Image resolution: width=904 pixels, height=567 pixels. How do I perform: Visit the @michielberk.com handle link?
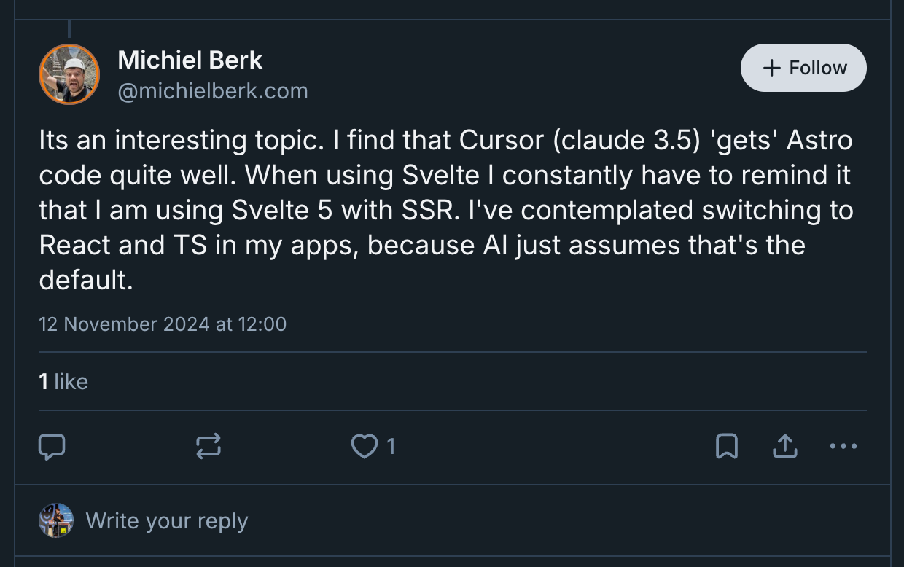click(x=213, y=91)
